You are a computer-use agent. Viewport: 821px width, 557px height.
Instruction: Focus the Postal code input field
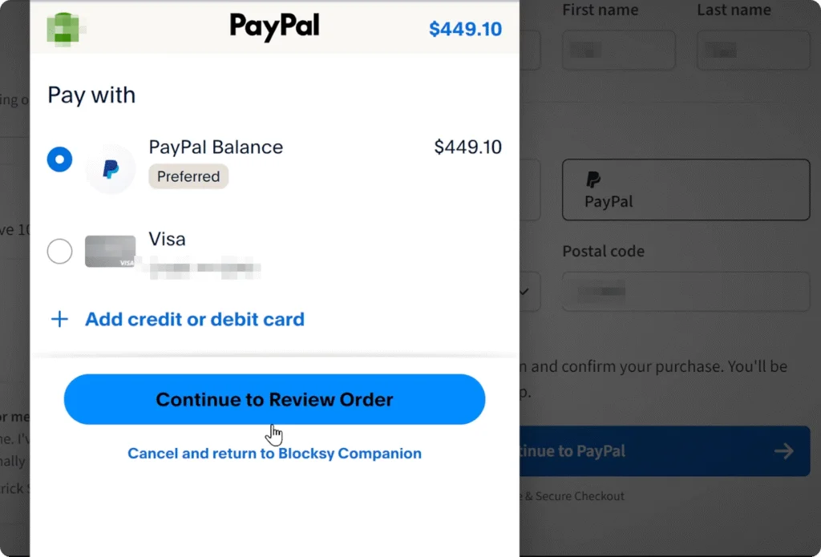(x=686, y=292)
